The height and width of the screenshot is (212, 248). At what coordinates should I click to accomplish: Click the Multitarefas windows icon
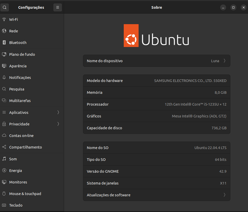[x=4, y=101]
